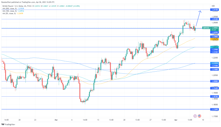Screen dimensions: 221x127
Task: Click the TradingView logo at bottom left
Action: pyautogui.click(x=8, y=125)
